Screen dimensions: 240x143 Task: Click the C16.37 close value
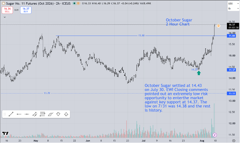click(116, 3)
